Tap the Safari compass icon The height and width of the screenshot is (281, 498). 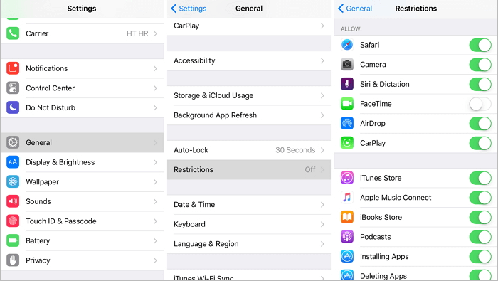click(x=347, y=45)
